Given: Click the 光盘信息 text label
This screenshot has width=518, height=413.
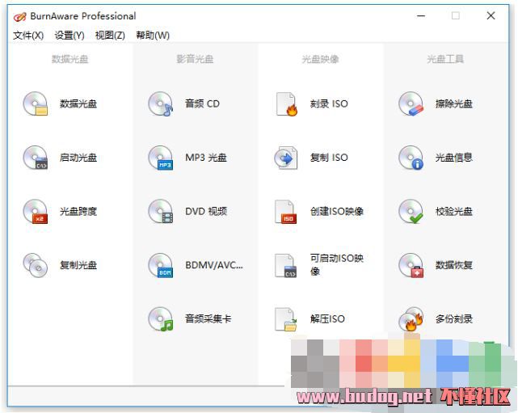Looking at the screenshot, I should pos(454,158).
